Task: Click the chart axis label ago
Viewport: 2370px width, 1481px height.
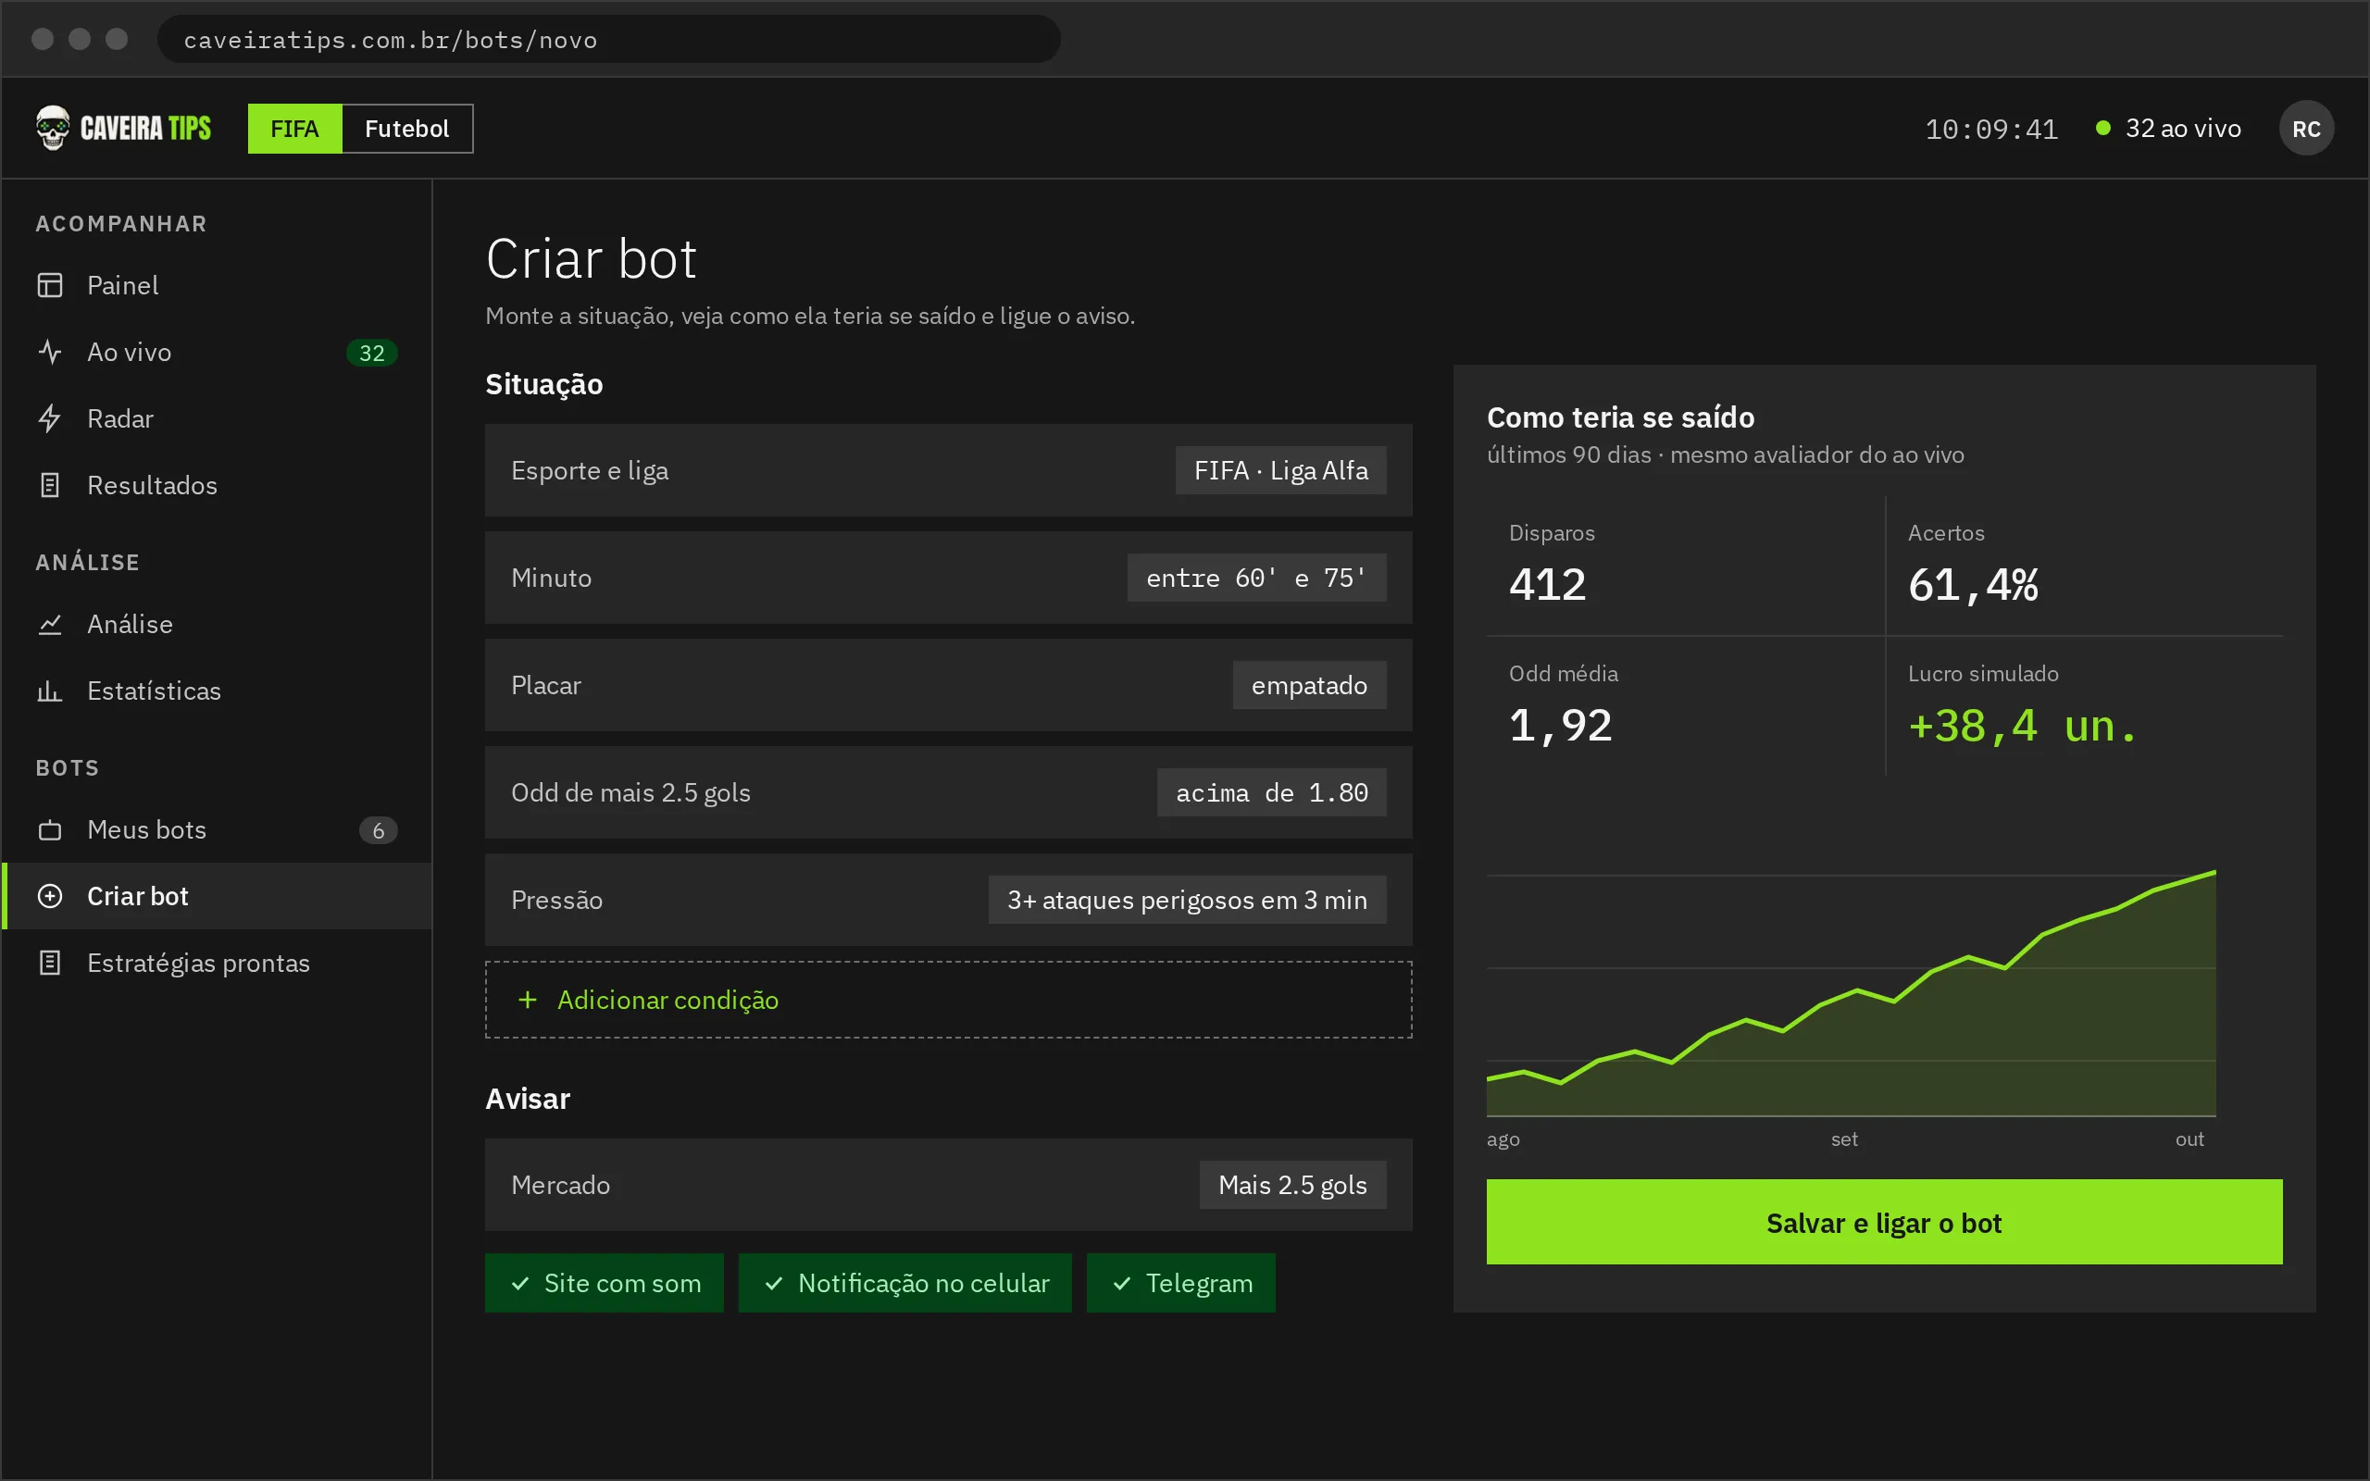Action: click(1503, 1140)
